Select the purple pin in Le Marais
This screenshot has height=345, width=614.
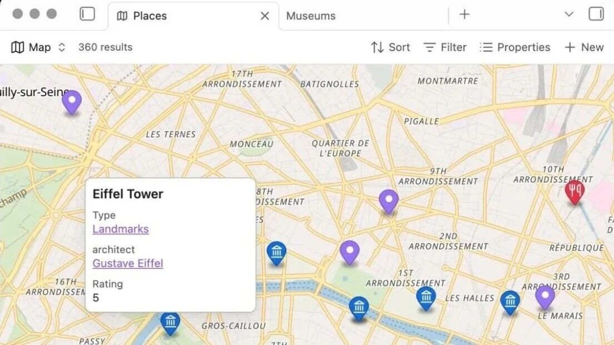545,296
